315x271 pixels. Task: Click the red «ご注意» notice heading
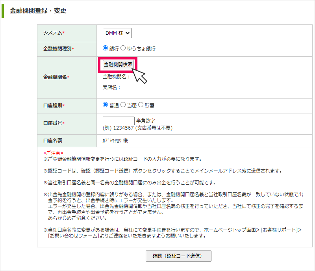pos(53,152)
